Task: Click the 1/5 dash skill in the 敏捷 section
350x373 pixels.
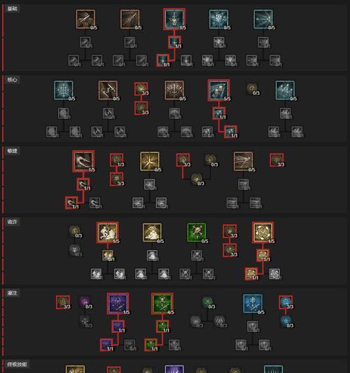Action: (x=83, y=161)
